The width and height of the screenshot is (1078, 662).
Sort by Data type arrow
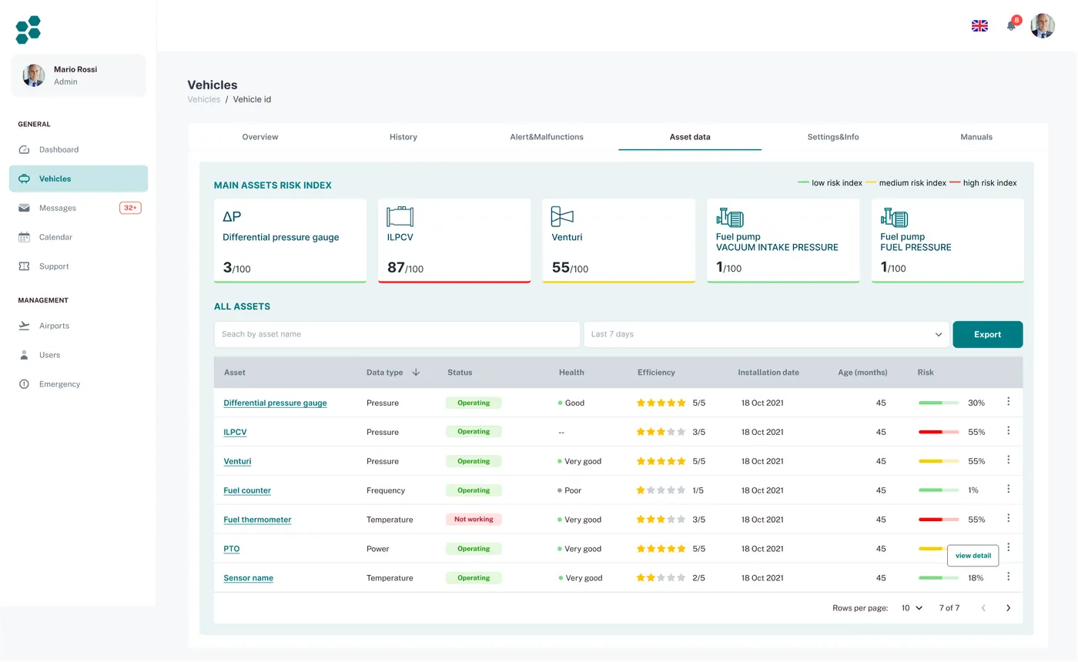pos(416,372)
